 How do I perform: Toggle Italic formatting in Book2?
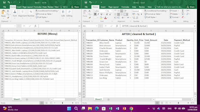pos(98,14)
